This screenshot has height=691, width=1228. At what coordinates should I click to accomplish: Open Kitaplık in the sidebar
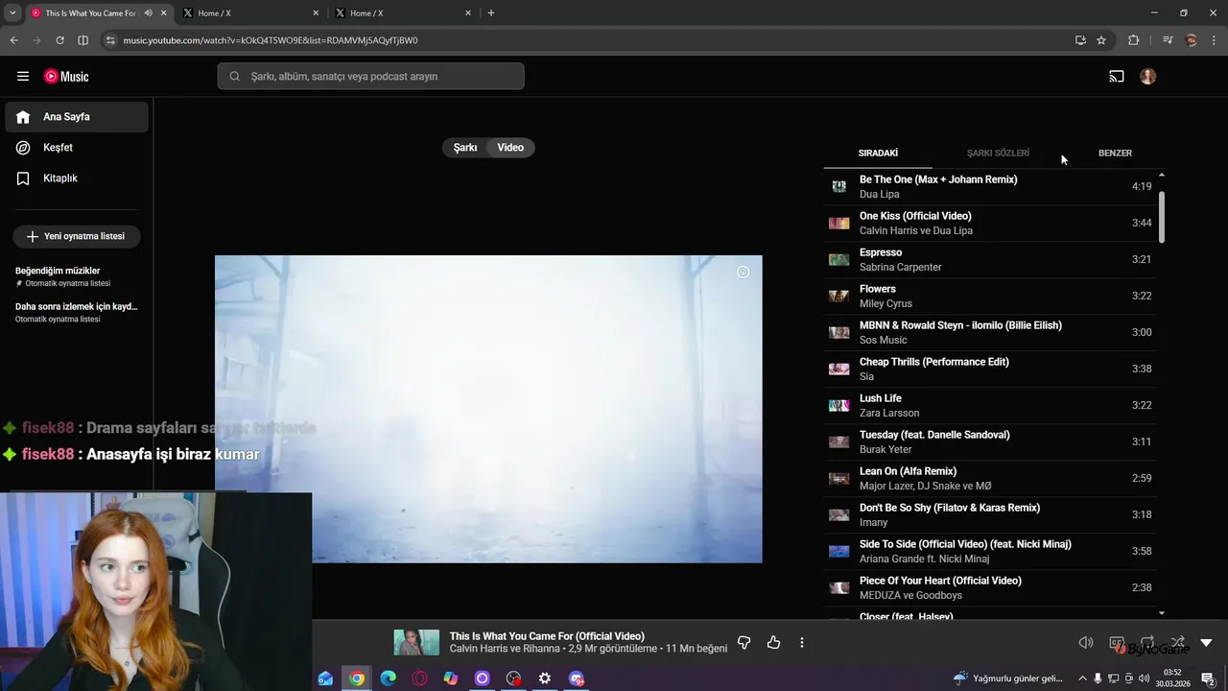click(77, 179)
